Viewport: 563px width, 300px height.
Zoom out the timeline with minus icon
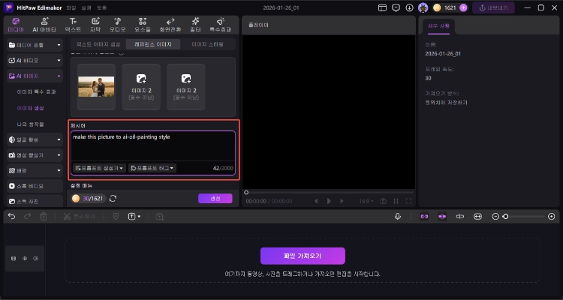coord(495,217)
